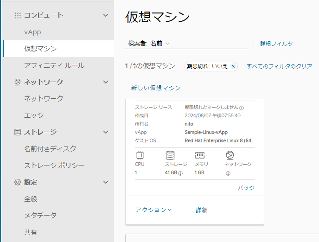Click 新しい仮想マシン button
Image resolution: width=319 pixels, height=242 pixels.
(x=156, y=88)
